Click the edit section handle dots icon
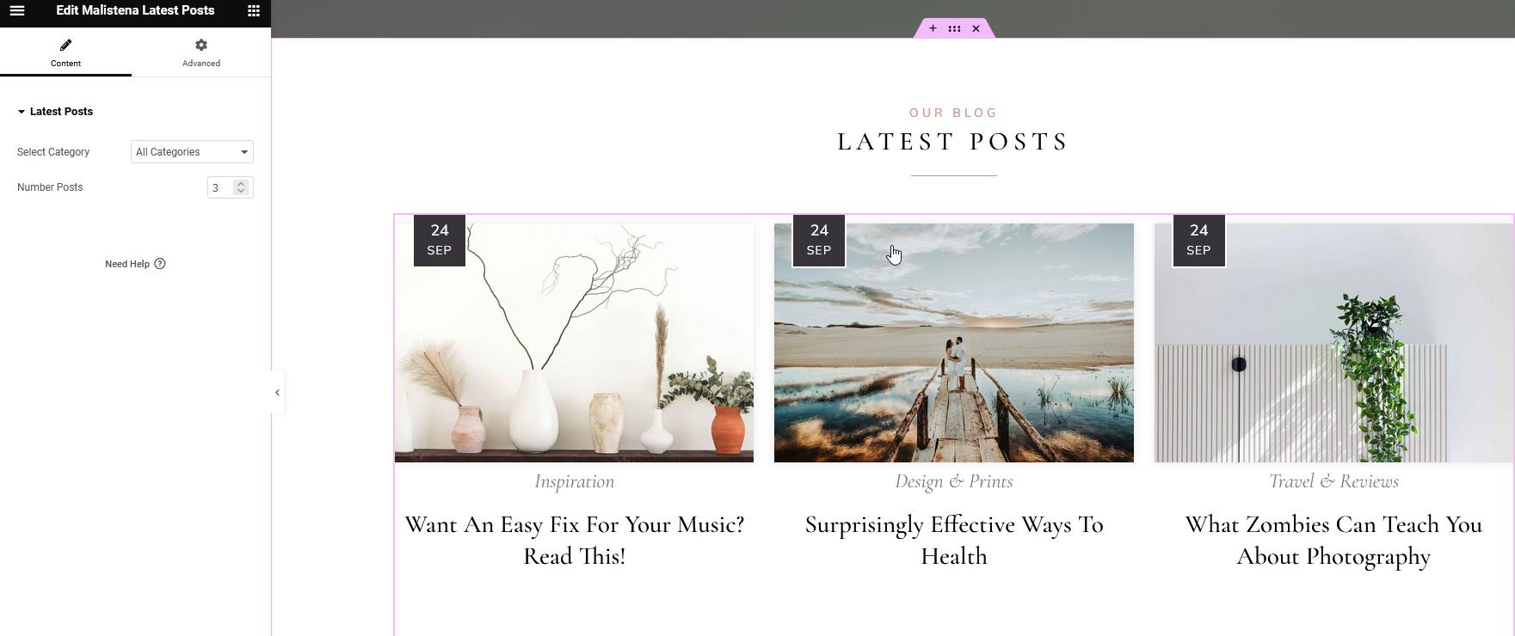1515x636 pixels. point(954,28)
